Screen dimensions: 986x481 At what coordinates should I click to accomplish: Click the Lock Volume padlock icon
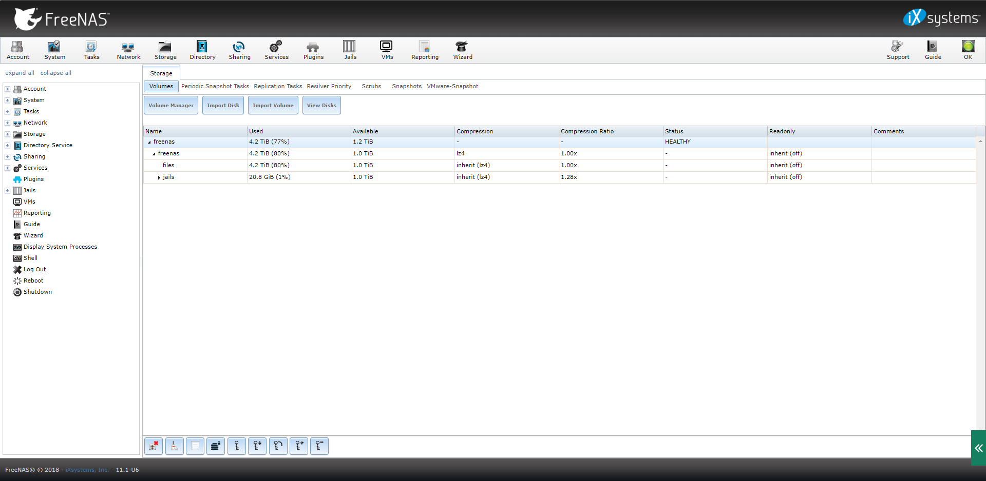tap(216, 446)
